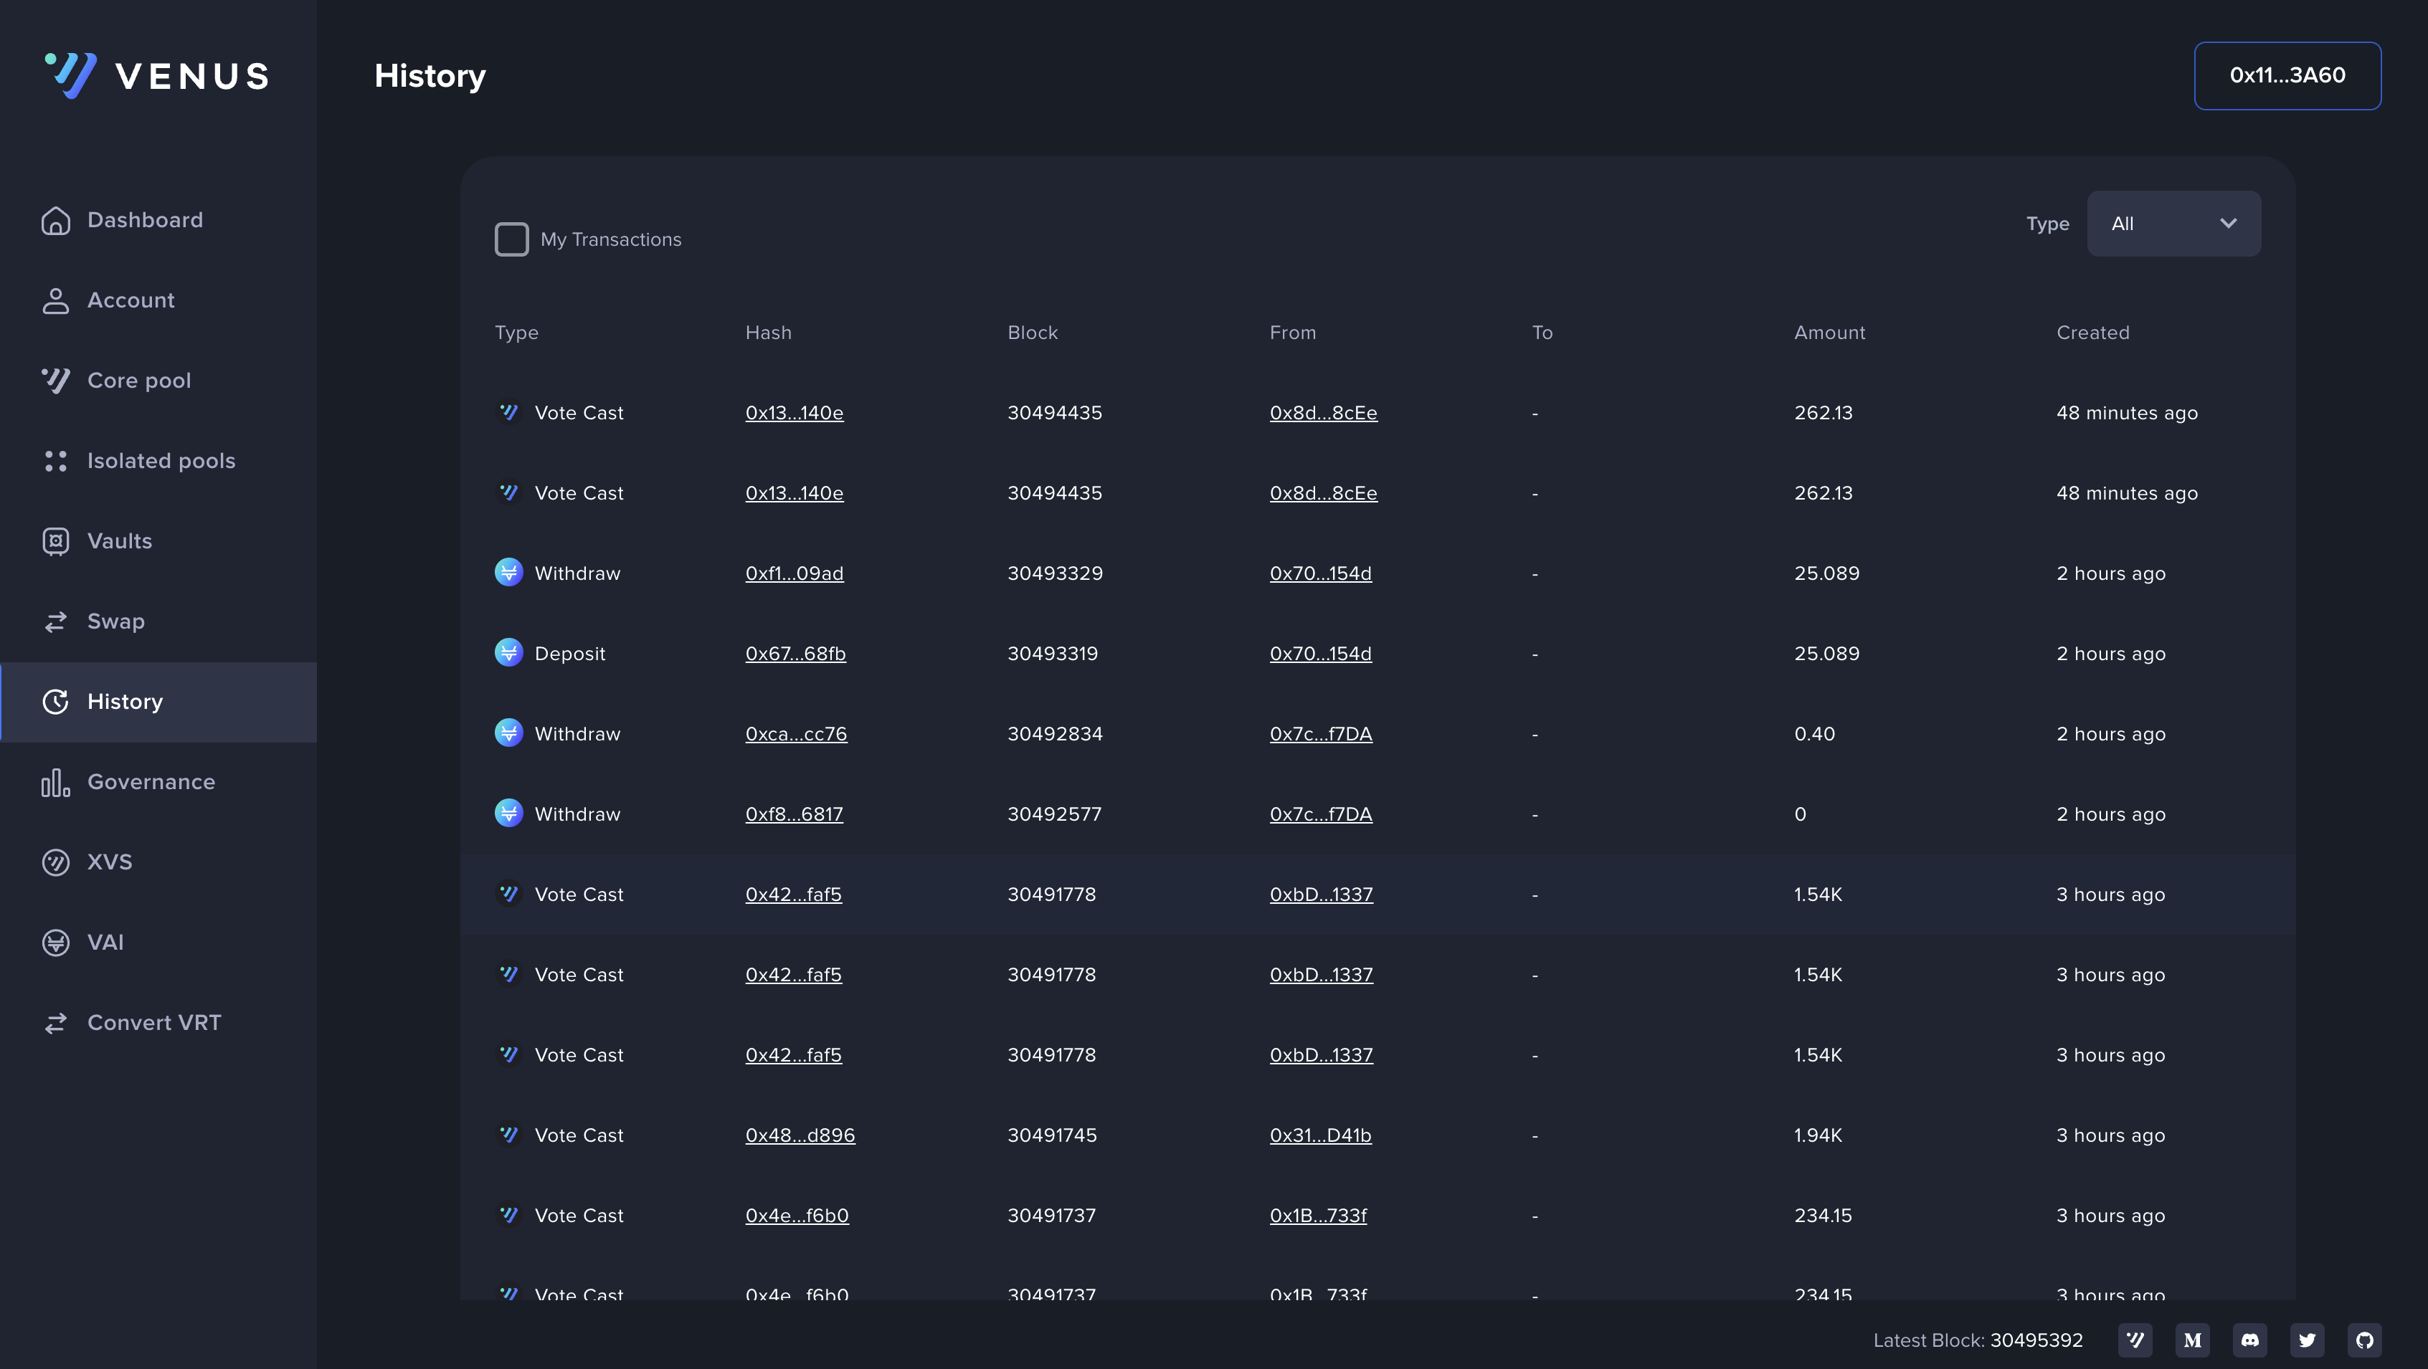Open transaction hash 0xf1...09ad link
This screenshot has height=1369, width=2428.
point(794,573)
